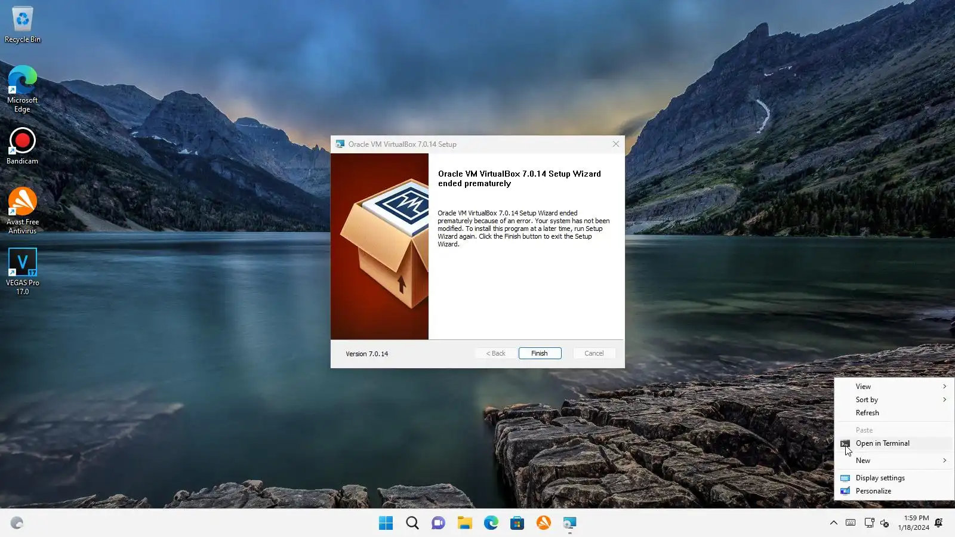Open the Widgets panel from the taskbar
The width and height of the screenshot is (955, 537).
(x=17, y=523)
